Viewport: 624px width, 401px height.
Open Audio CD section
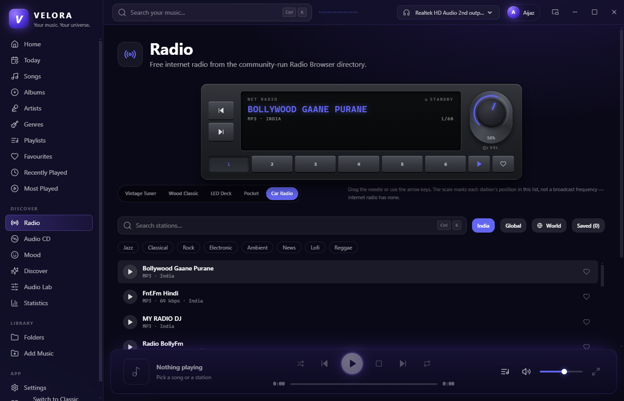point(49,239)
